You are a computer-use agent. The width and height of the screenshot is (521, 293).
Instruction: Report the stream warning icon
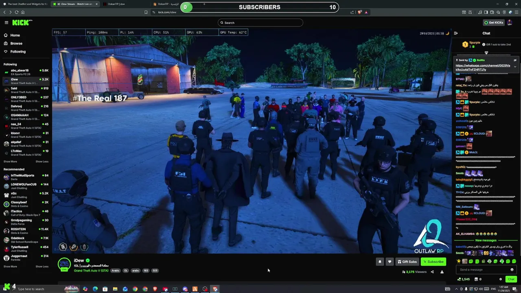point(442,272)
